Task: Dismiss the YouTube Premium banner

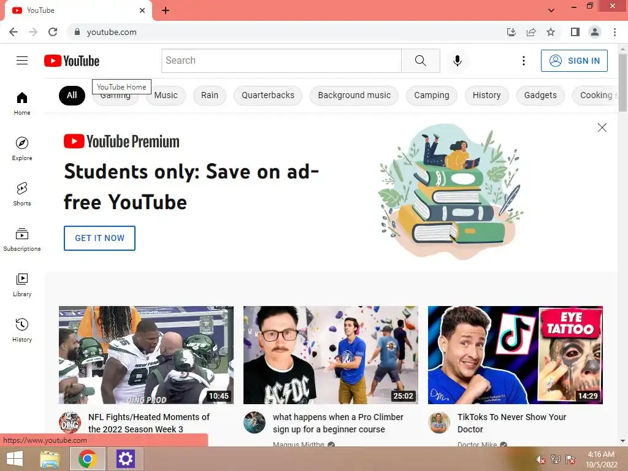Action: (x=602, y=128)
